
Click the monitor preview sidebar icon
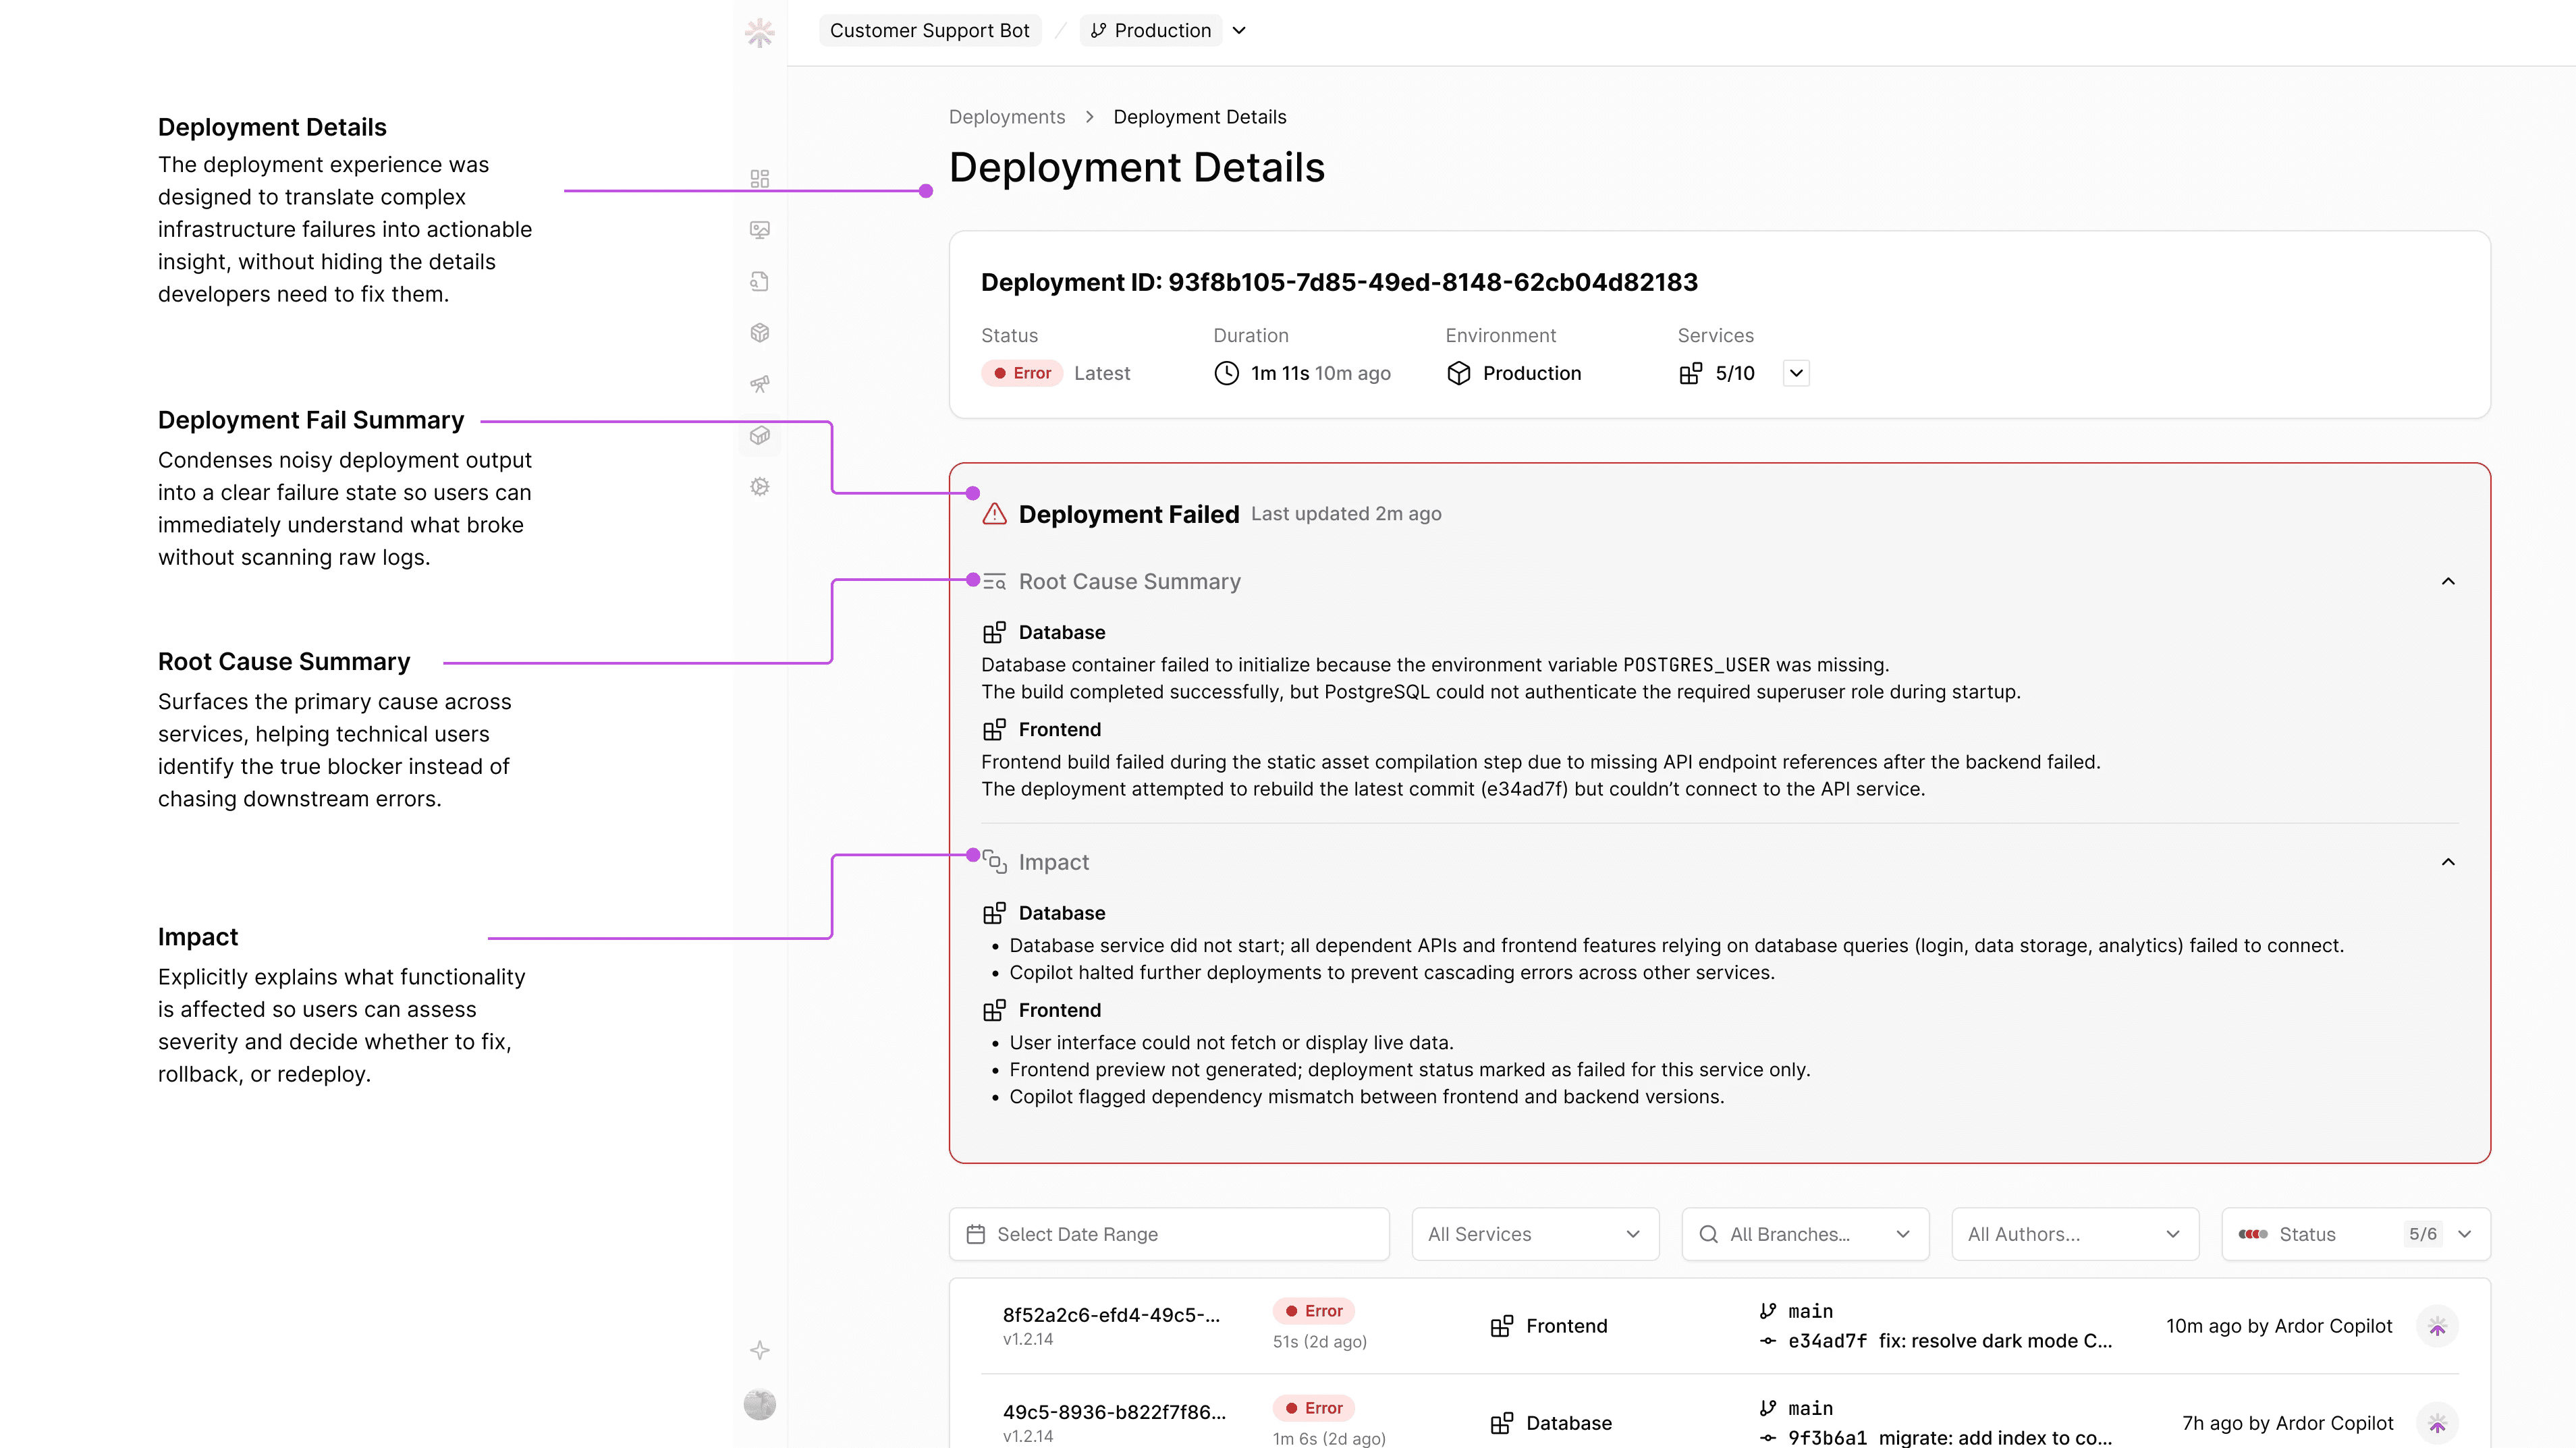[x=759, y=230]
